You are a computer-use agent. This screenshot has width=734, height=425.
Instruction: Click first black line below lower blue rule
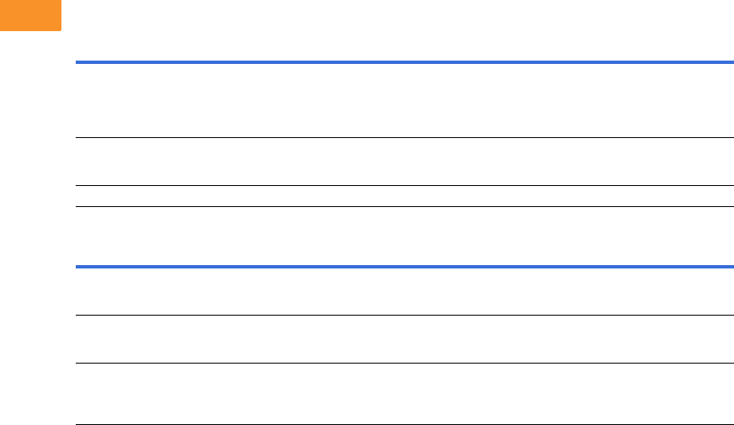point(405,316)
